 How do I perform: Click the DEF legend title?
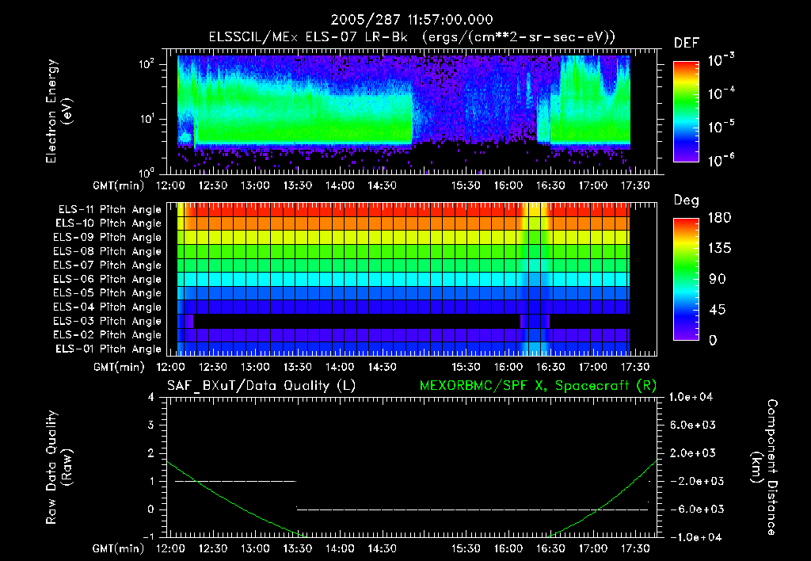pos(687,43)
